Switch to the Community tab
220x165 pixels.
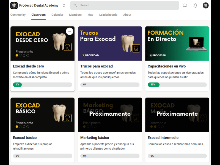click(18, 15)
